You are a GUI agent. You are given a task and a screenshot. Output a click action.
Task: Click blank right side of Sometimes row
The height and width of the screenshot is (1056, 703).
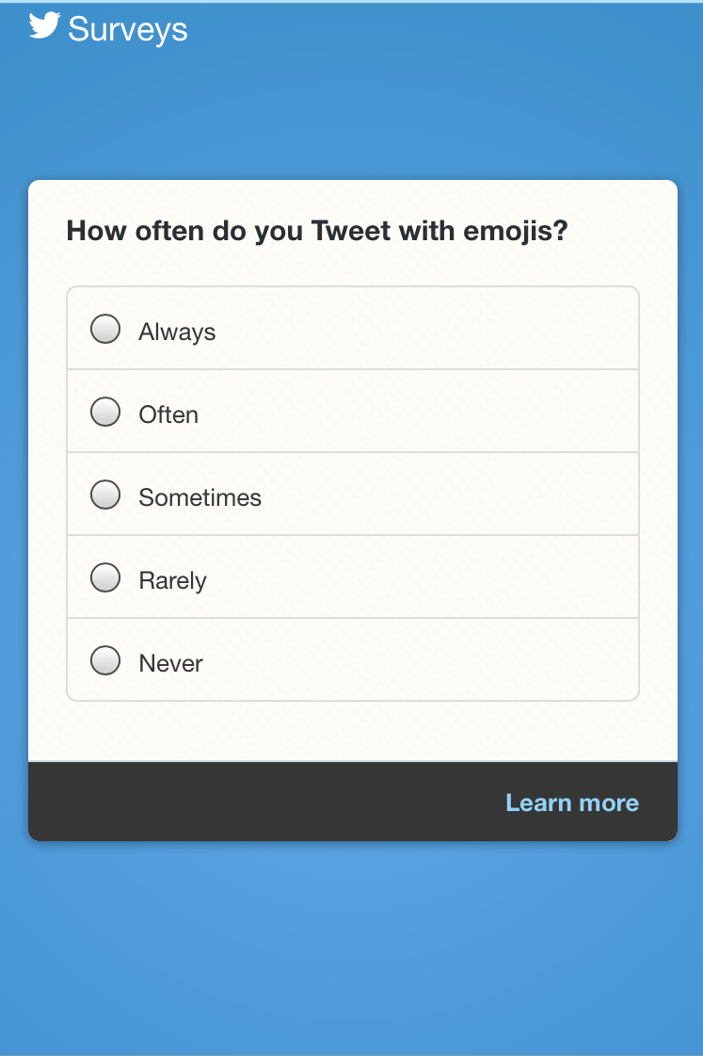pos(471,496)
